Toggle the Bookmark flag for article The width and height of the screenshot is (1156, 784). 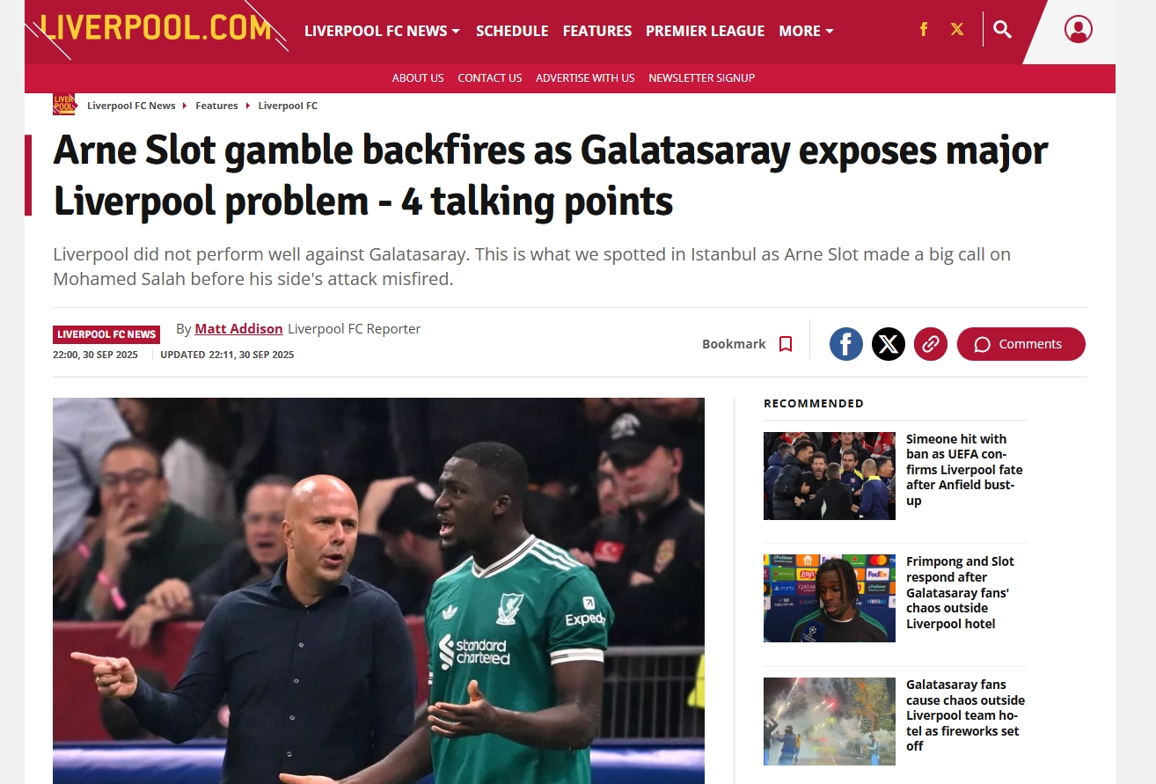click(x=748, y=344)
